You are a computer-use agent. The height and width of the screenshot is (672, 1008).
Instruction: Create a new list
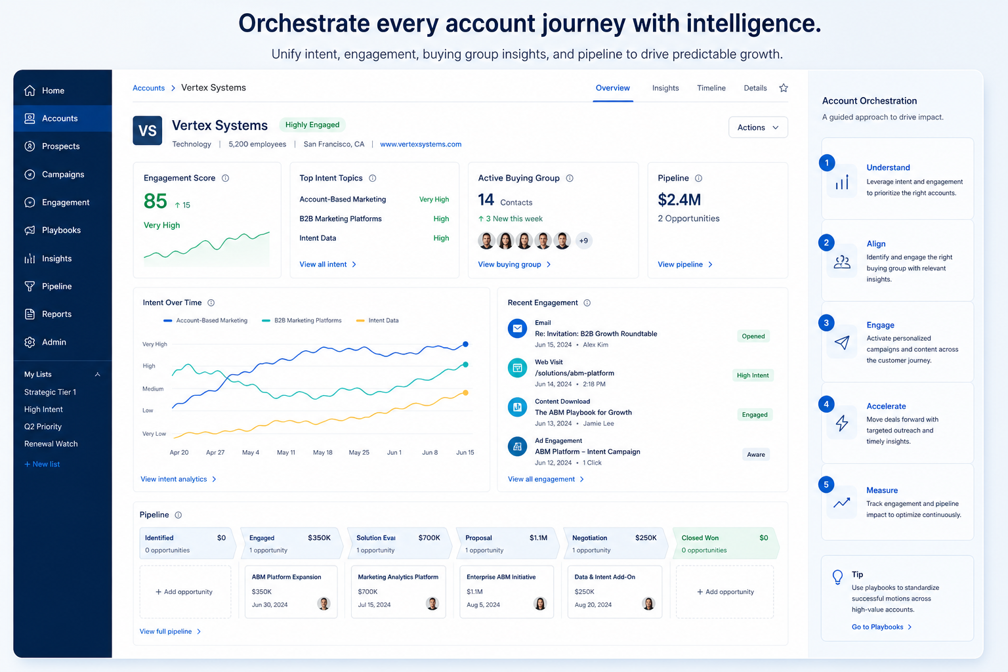point(42,465)
